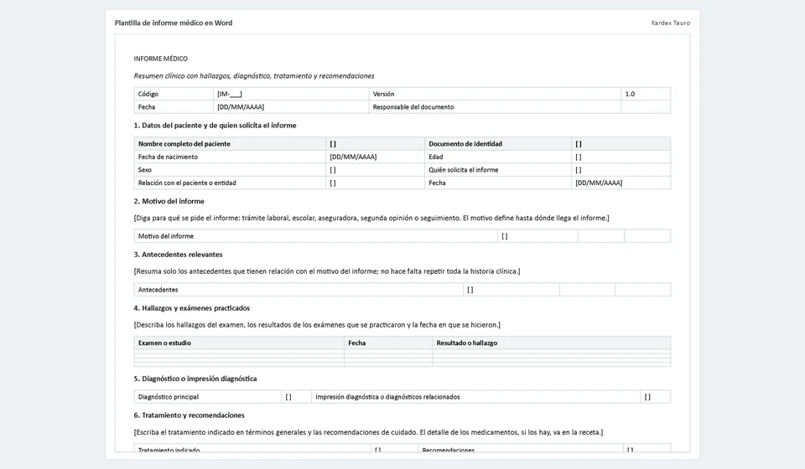Click the instruction starting "[Escriba el tratamiento indicado"
The height and width of the screenshot is (469, 805).
coord(368,432)
